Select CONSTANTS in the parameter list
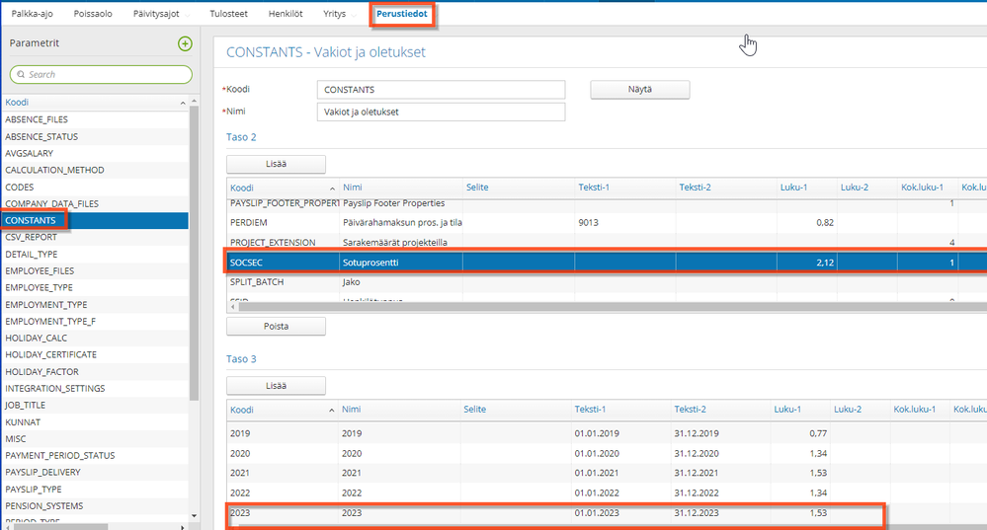Screen dimensions: 987x530 point(31,220)
